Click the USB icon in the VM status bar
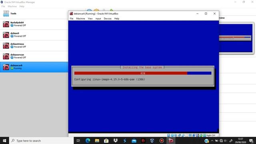Screen dimensions: 256x144 point(183,135)
